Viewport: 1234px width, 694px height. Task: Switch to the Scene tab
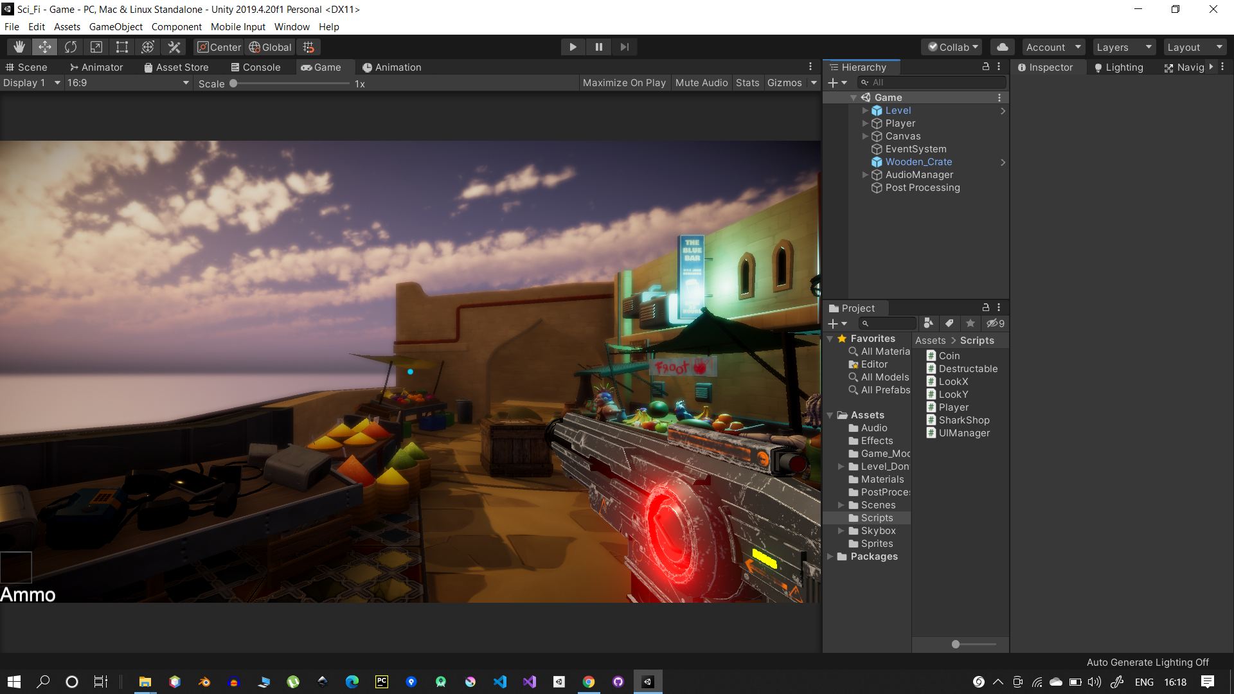pos(26,67)
